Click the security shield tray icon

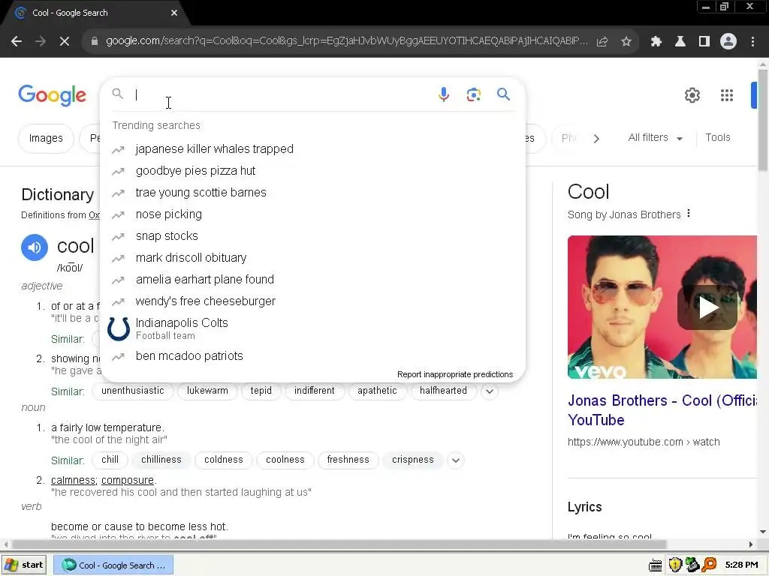point(675,565)
